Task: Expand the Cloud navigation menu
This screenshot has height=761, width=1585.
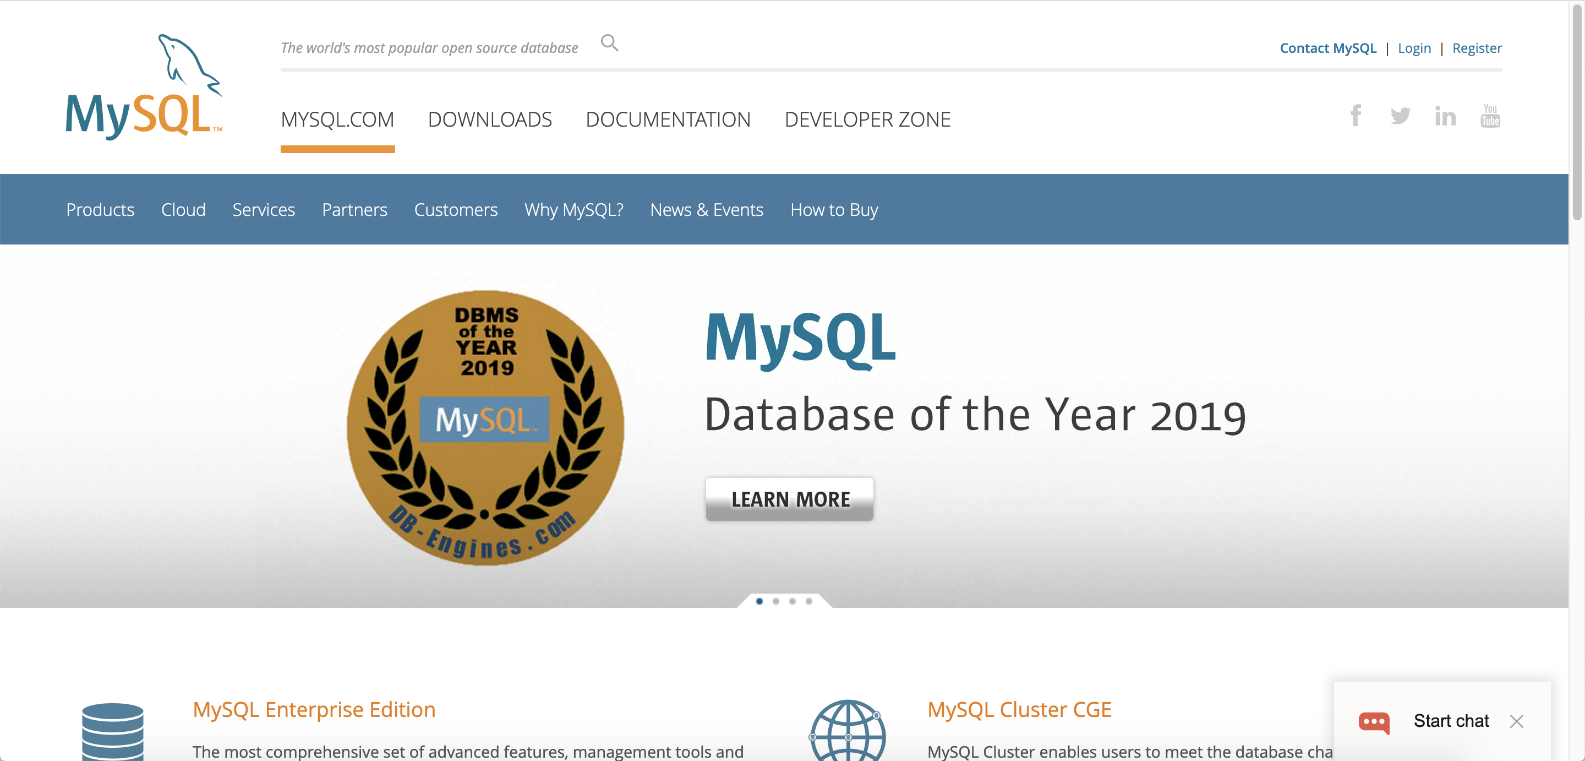Action: (x=183, y=209)
